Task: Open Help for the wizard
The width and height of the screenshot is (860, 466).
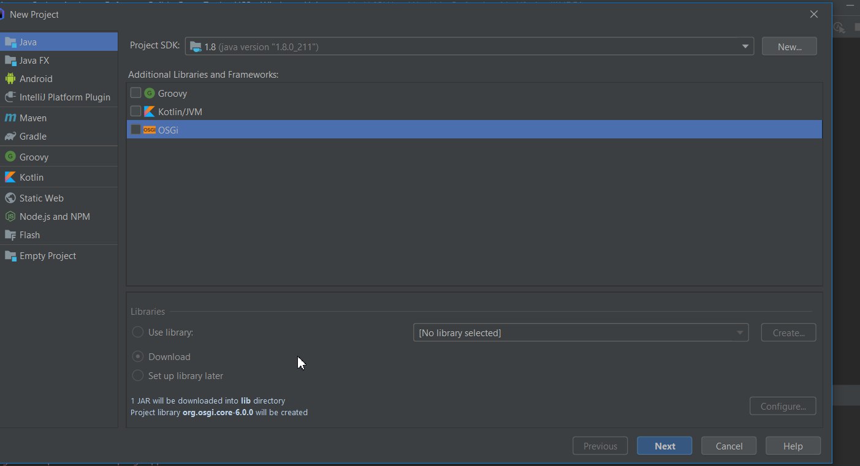Action: pos(793,446)
